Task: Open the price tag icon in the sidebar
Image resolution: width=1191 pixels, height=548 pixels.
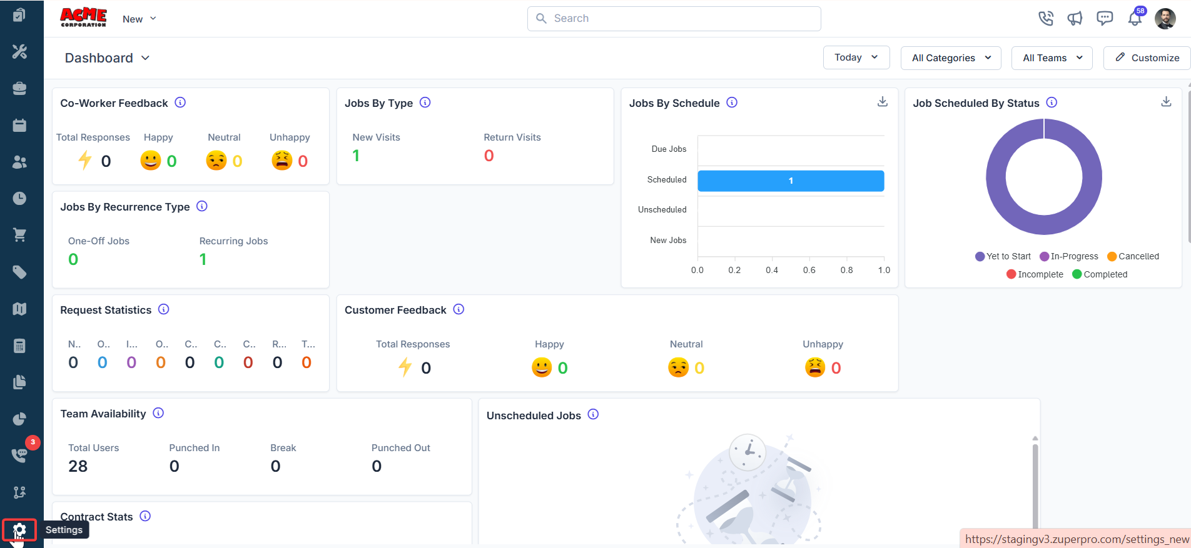Action: tap(19, 272)
